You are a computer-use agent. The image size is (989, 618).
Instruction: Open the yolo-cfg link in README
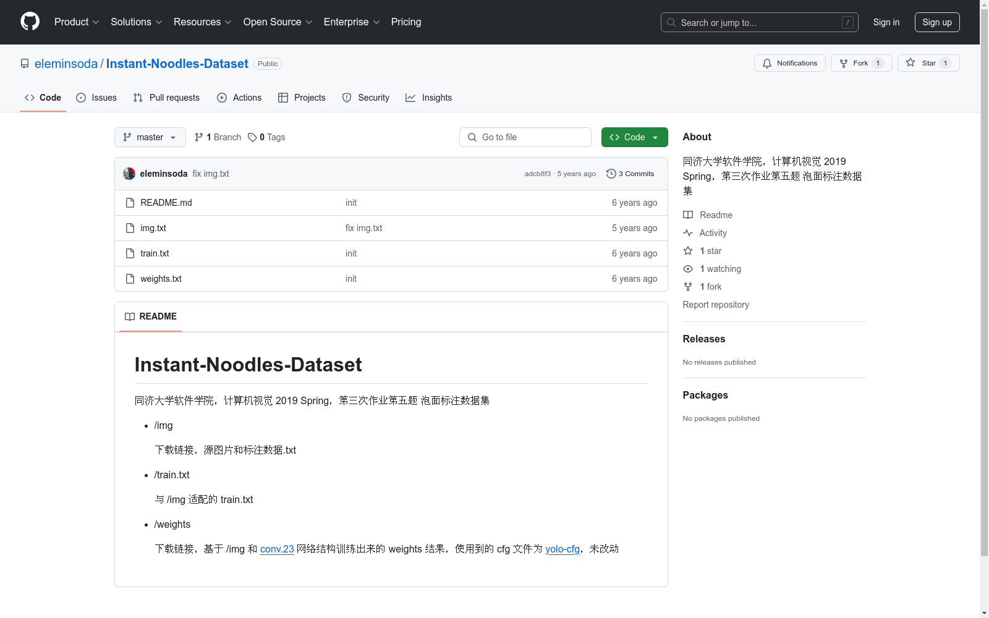[562, 549]
